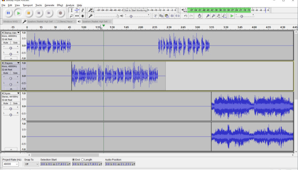
Task: Click the Sync-Lock tracks clock icon
Action: pos(199,16)
